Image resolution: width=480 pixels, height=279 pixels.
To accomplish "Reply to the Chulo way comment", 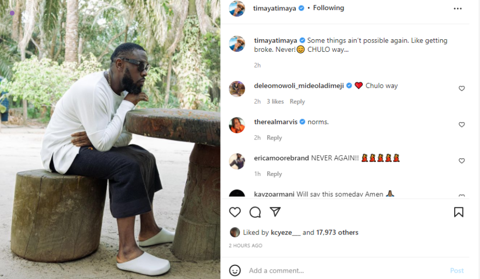I will point(297,102).
